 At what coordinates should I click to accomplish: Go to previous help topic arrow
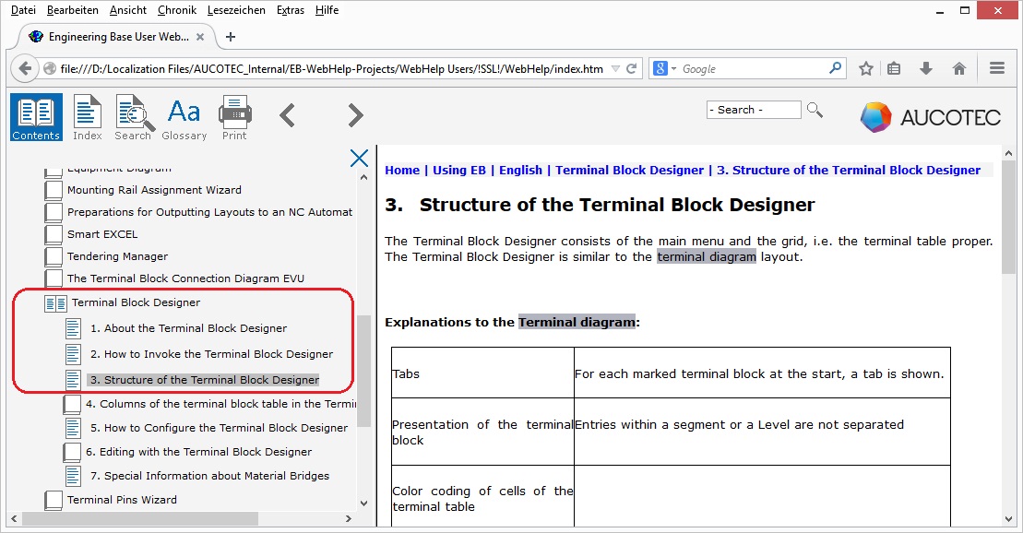pos(287,115)
